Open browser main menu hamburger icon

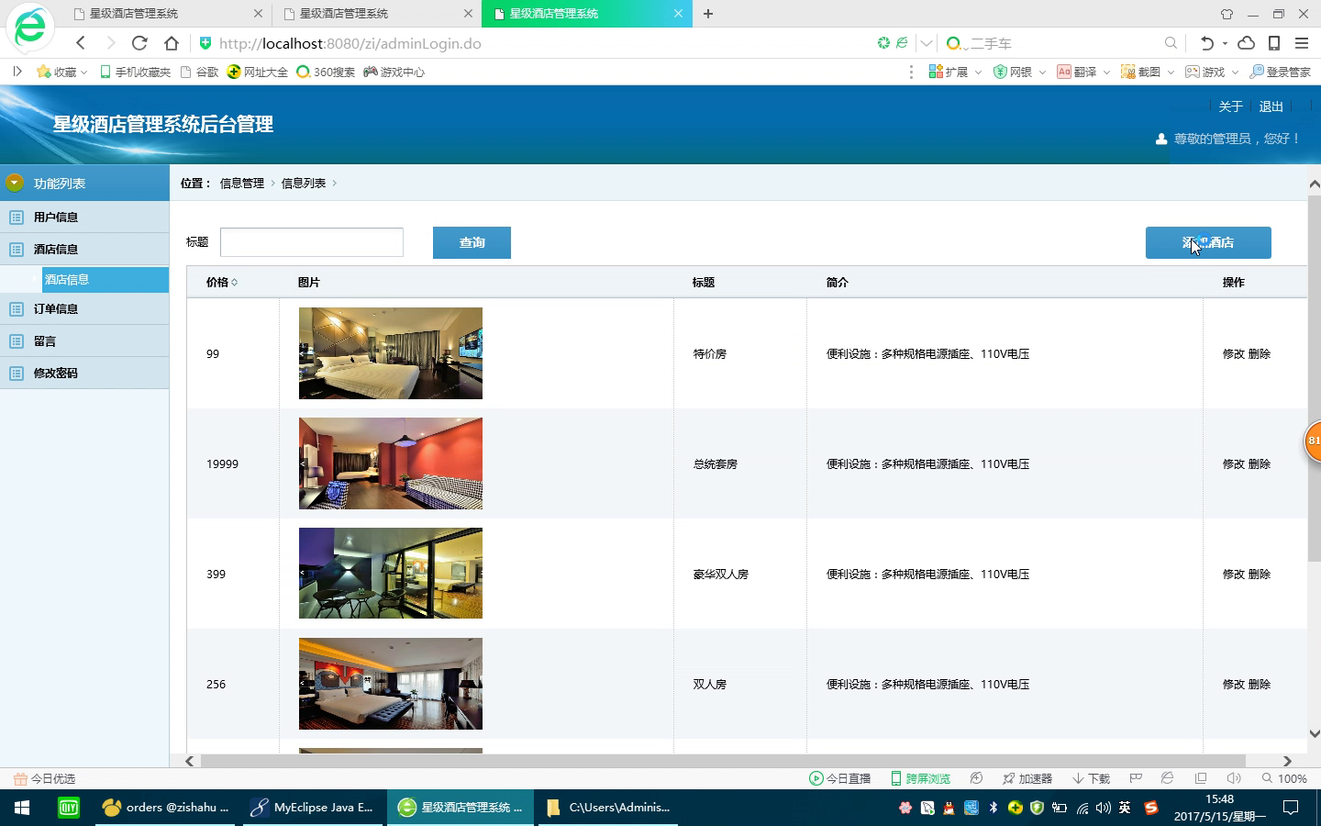pos(1302,43)
